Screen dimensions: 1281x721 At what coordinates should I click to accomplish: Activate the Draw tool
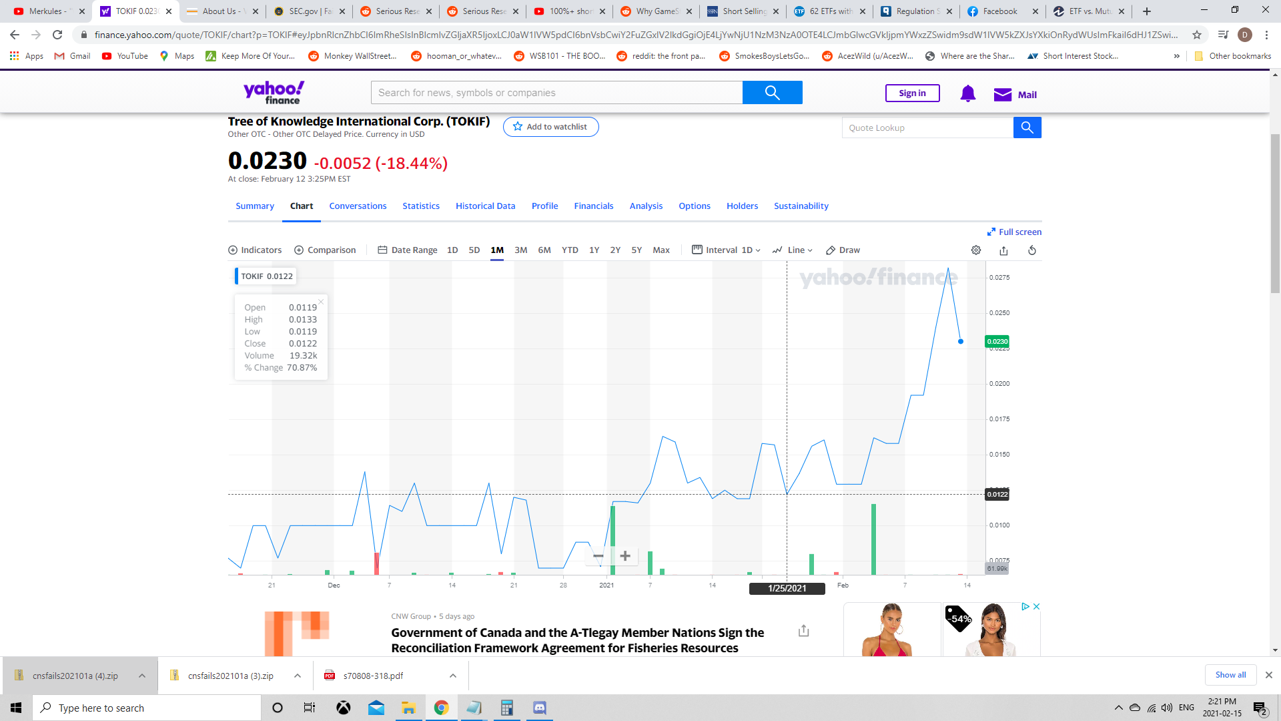[x=843, y=250]
